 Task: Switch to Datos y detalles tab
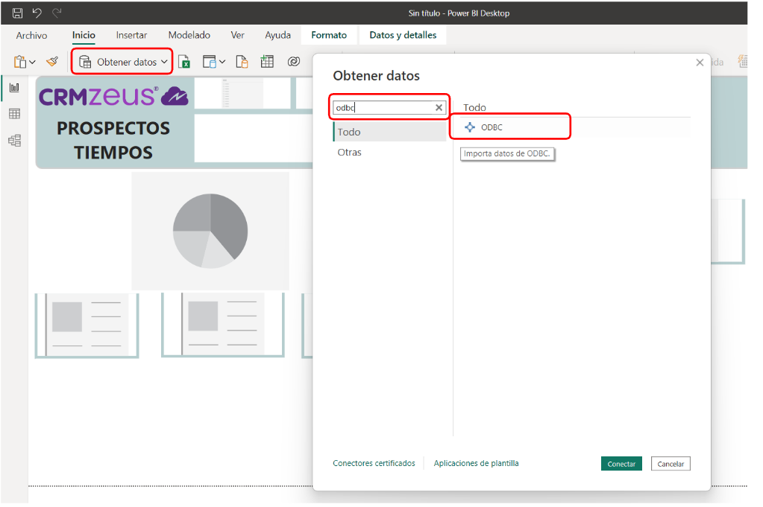pyautogui.click(x=403, y=35)
